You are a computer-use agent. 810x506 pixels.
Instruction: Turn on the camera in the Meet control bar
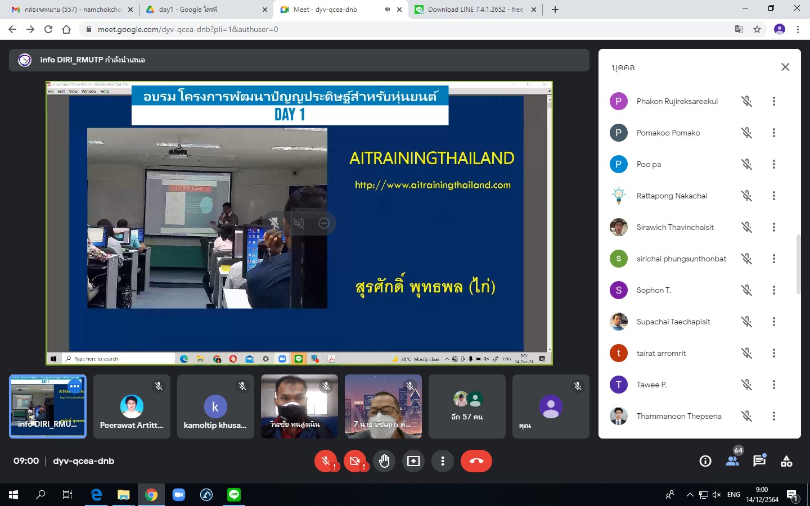[x=355, y=461]
